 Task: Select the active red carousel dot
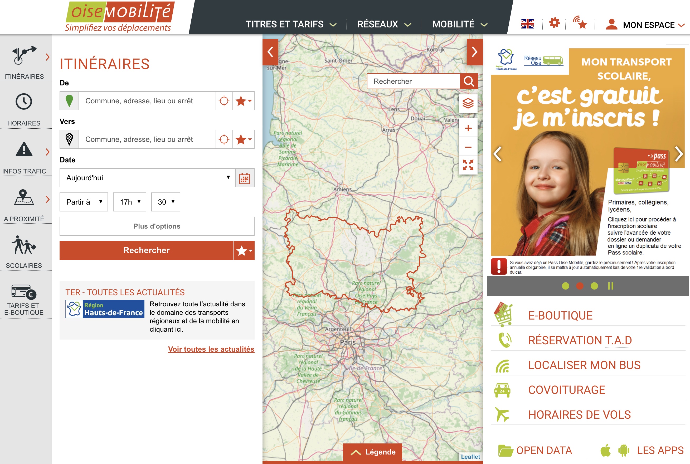580,286
